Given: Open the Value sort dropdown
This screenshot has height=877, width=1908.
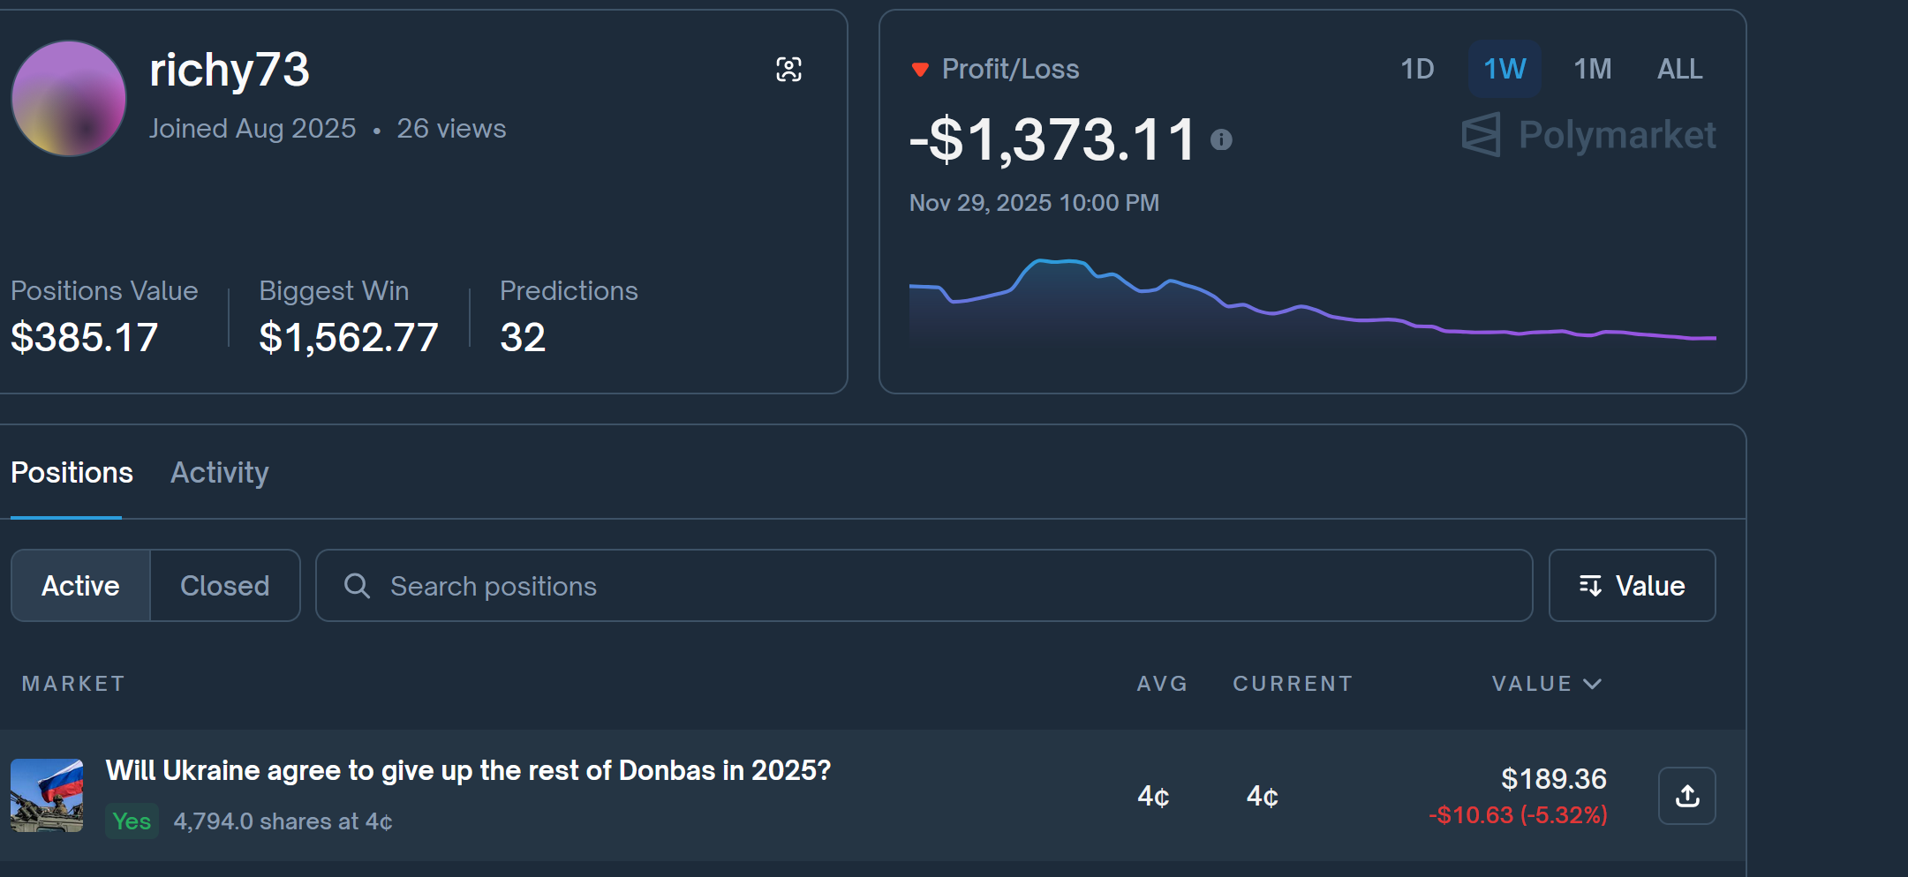Looking at the screenshot, I should (x=1632, y=586).
